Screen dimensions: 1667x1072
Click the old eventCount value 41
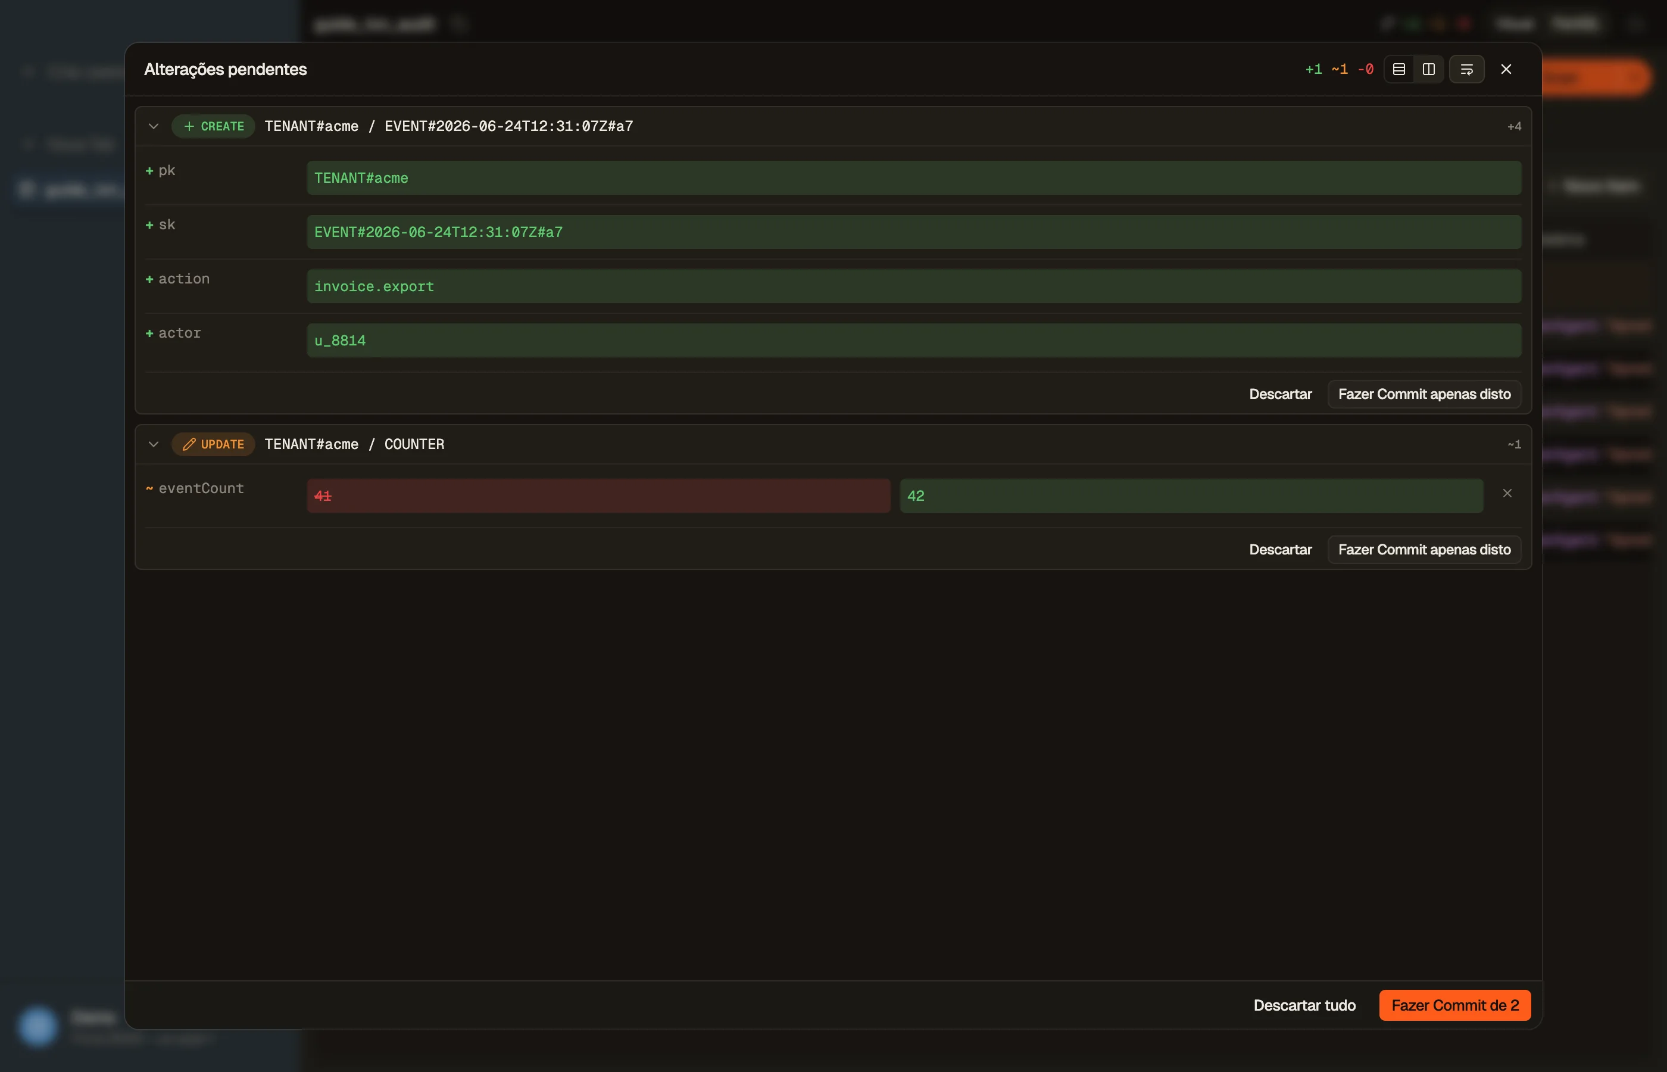pos(598,496)
